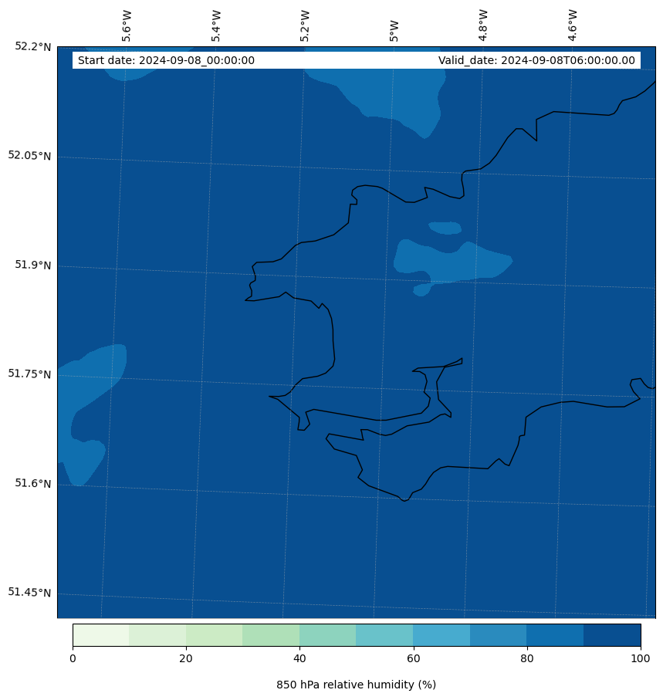The height and width of the screenshot is (700, 663).
Task: Click the 51.45°N latitude label
Action: click(x=29, y=593)
